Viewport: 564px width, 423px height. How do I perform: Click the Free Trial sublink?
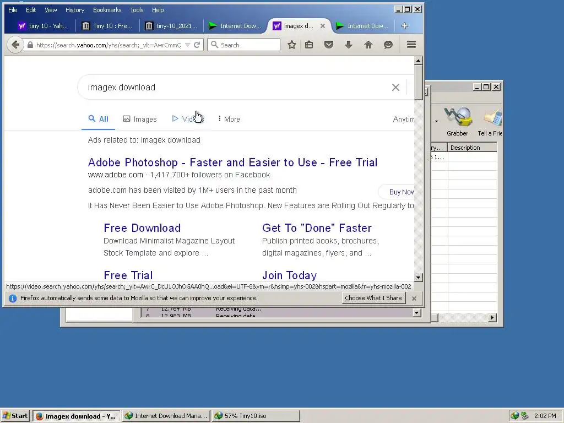128,275
